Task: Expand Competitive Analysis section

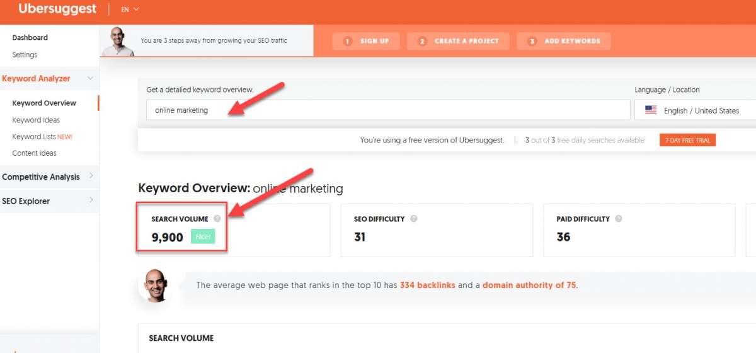Action: pyautogui.click(x=49, y=176)
